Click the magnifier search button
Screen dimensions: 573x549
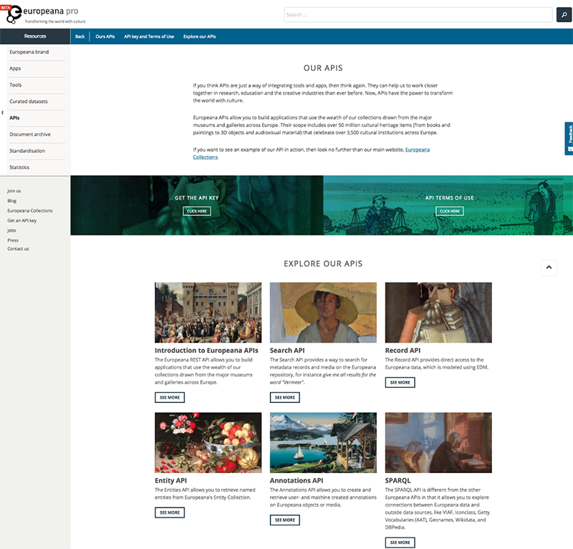pyautogui.click(x=564, y=14)
